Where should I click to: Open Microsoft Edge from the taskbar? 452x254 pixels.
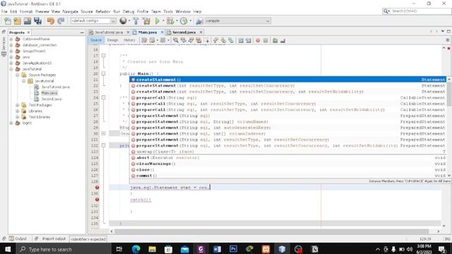point(136,249)
